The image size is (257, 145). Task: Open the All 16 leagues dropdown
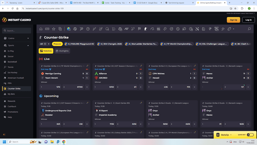(44, 44)
